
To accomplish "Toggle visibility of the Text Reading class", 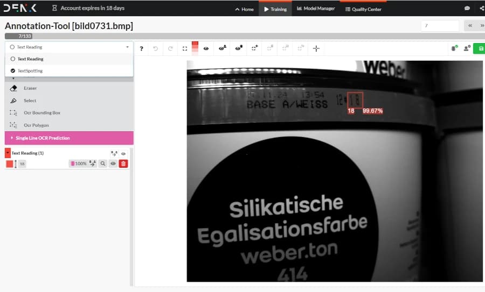I will [123, 153].
